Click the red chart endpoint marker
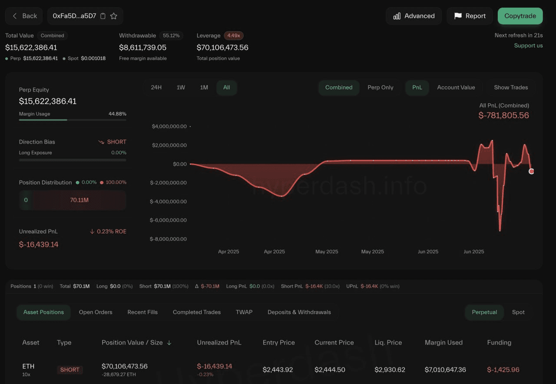 pos(531,171)
